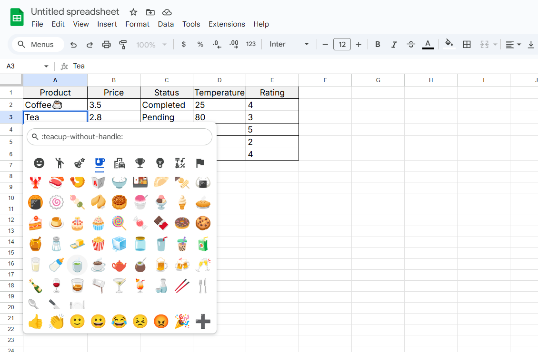The image size is (538, 352).
Task: Open the Flags emoji category
Action: point(199,163)
